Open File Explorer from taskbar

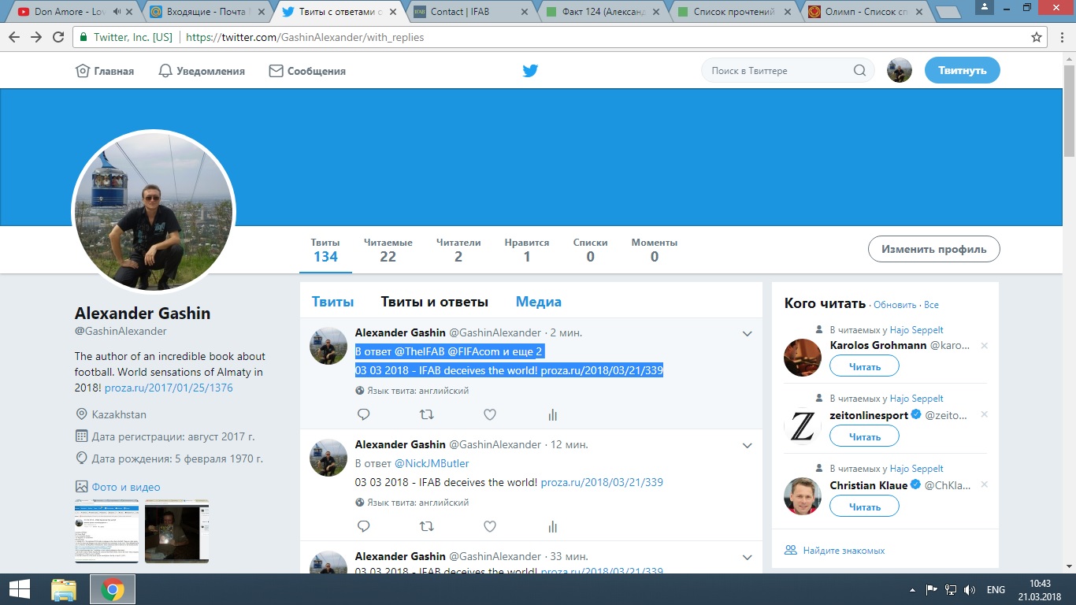point(64,589)
